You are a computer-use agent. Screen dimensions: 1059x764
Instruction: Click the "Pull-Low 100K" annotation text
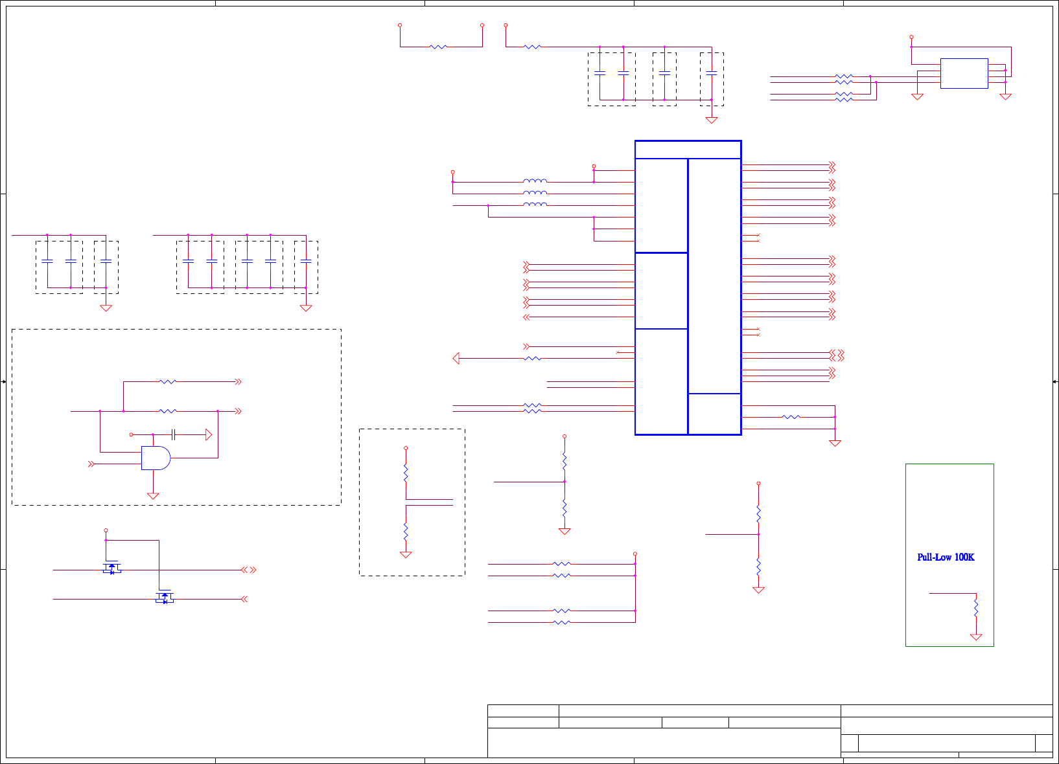(x=946, y=557)
